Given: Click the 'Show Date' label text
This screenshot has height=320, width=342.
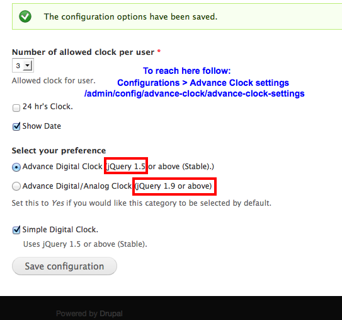Looking at the screenshot, I should (42, 126).
